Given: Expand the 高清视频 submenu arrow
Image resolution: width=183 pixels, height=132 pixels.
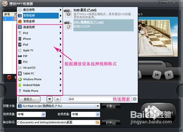Looking at the screenshot, I should coord(60,27).
